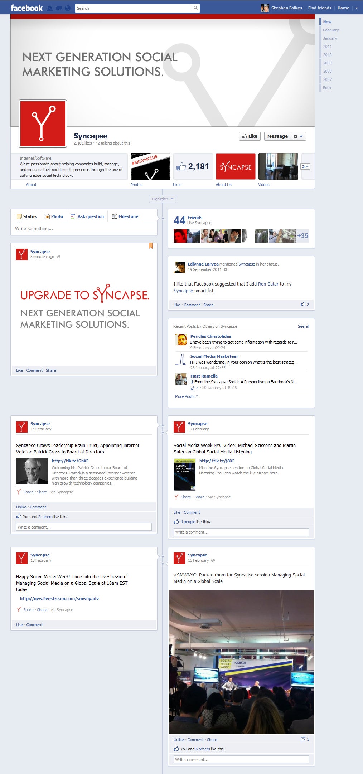Click gear icon beside 19 September 2011
This screenshot has width=363, height=774.
[226, 269]
